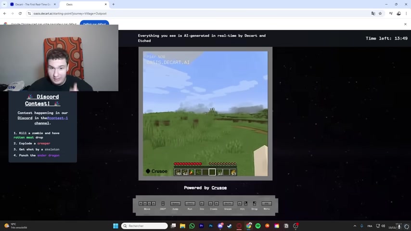Image resolution: width=411 pixels, height=231 pixels.
Task: Reload the Oasis page
Action: coord(20,13)
